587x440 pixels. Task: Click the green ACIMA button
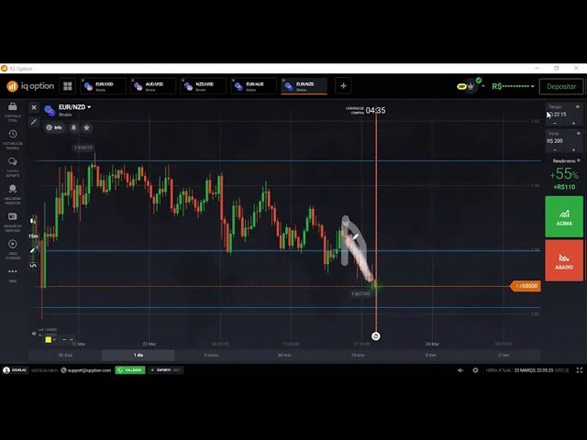pyautogui.click(x=564, y=216)
